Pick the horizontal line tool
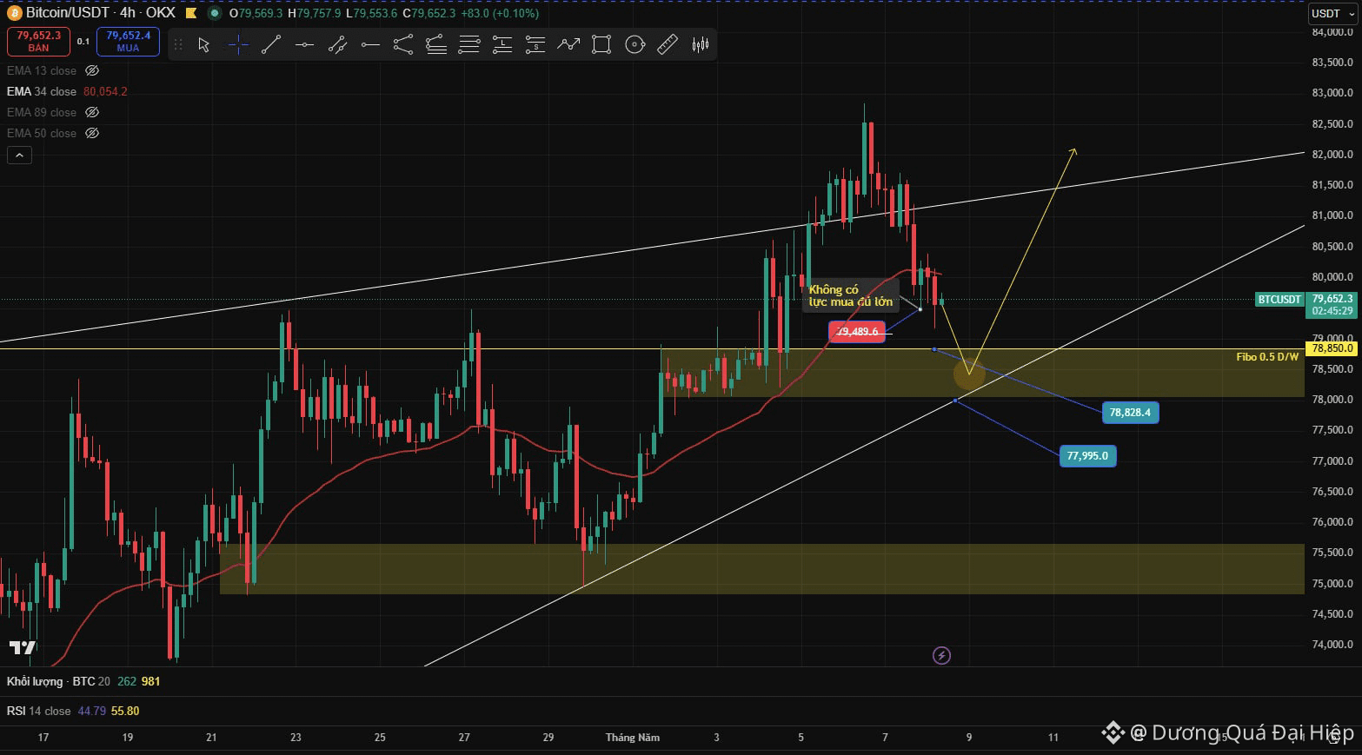The height and width of the screenshot is (755, 1362). pos(304,44)
